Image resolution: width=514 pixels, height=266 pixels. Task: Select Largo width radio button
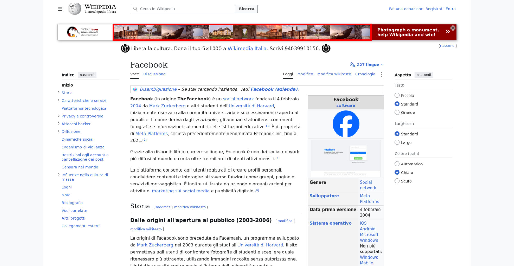(x=397, y=142)
